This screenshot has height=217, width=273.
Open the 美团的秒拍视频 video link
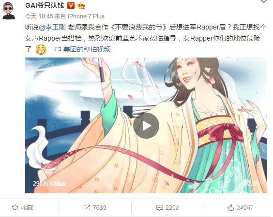point(87,49)
